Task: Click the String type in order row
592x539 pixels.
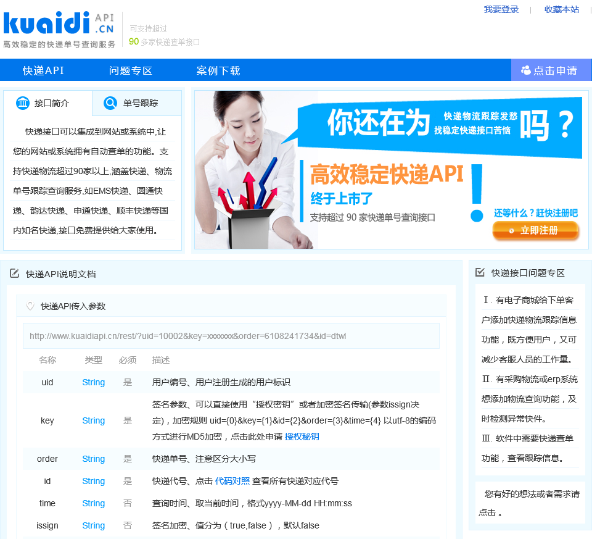Action: (94, 459)
